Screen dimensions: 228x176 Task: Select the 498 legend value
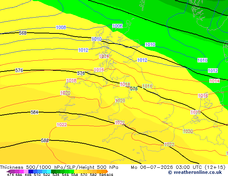[28, 175]
